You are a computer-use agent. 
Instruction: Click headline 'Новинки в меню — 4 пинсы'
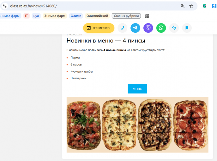tap(106, 41)
